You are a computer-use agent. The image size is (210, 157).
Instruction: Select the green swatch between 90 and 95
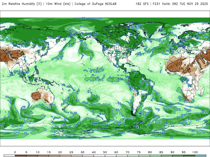tap(178, 156)
